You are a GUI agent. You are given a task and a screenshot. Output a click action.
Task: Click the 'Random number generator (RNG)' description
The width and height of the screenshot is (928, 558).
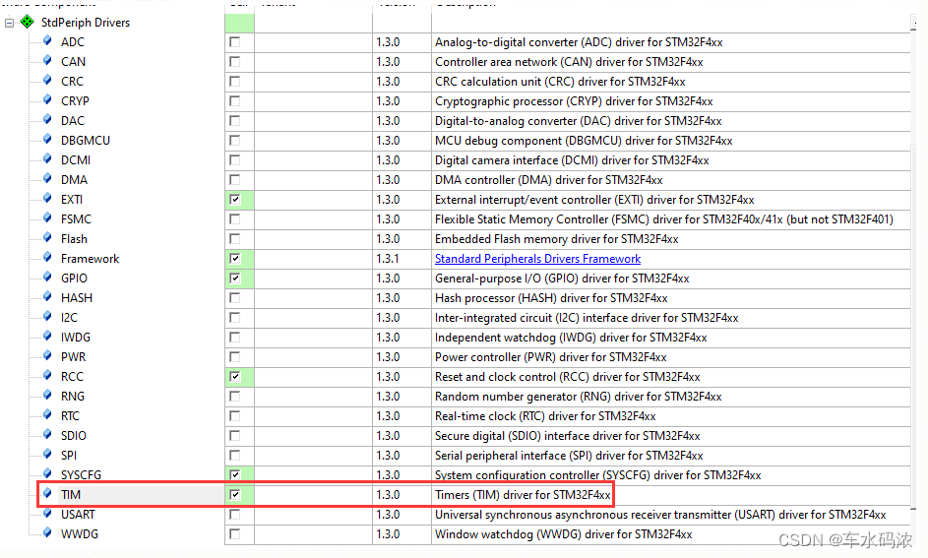[x=579, y=396]
